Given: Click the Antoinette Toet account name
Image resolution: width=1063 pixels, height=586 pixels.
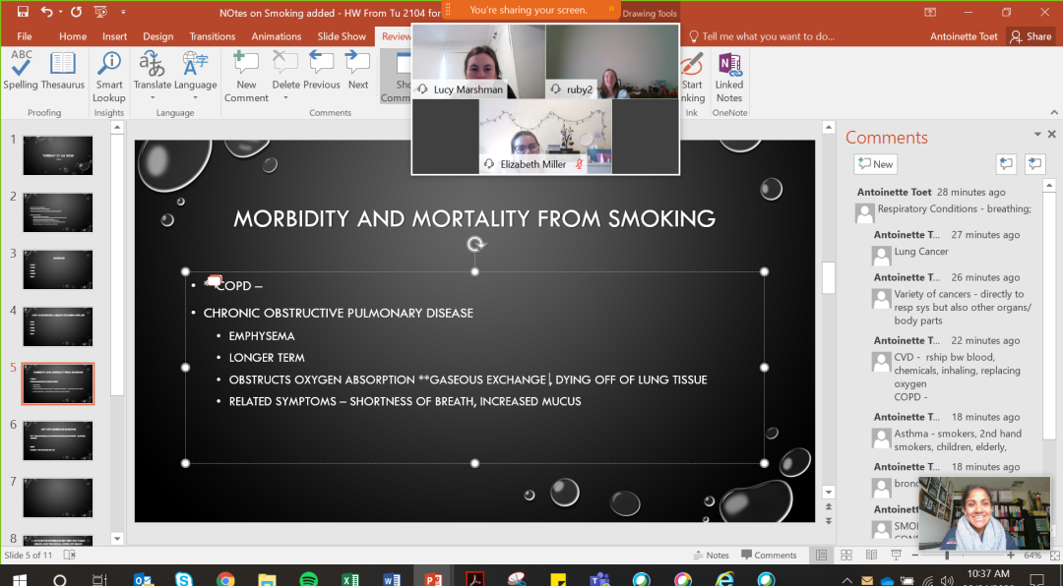Looking at the screenshot, I should [964, 36].
